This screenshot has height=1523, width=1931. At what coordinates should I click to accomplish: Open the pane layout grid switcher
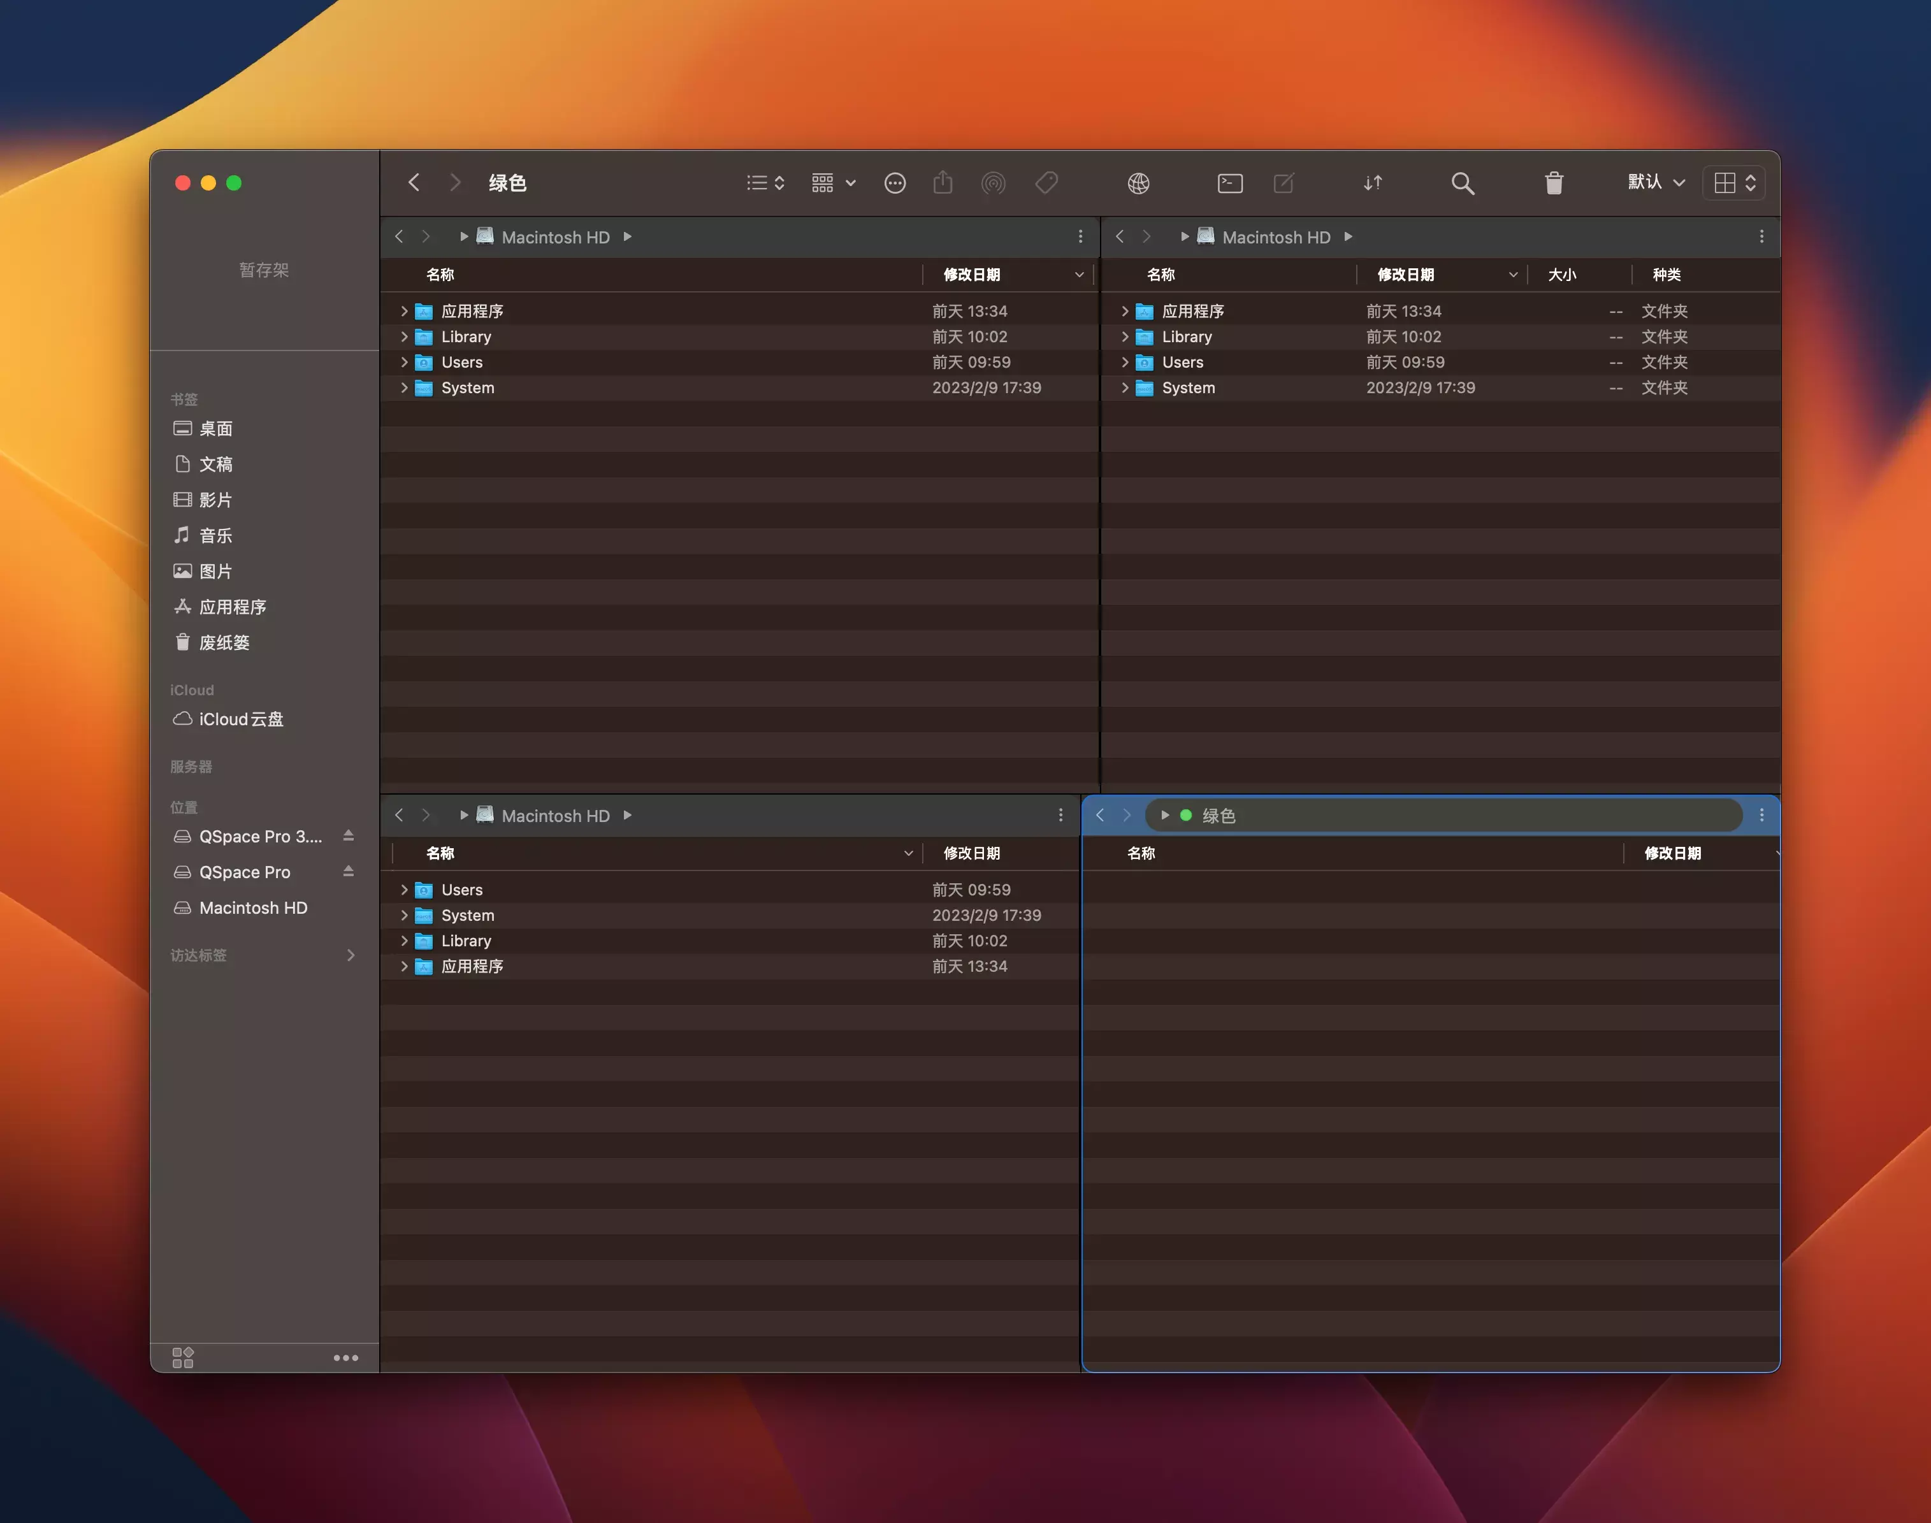pos(1734,183)
